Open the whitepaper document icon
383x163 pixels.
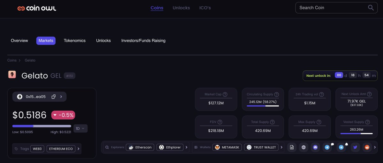coord(291,147)
